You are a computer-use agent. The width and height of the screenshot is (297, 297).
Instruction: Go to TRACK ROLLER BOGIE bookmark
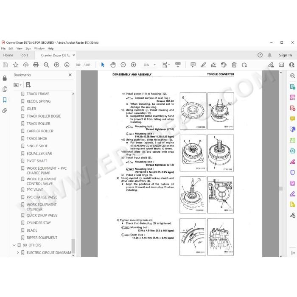44,116
